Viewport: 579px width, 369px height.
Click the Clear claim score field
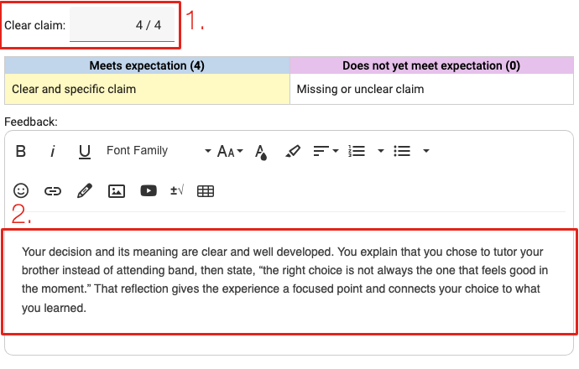click(122, 25)
